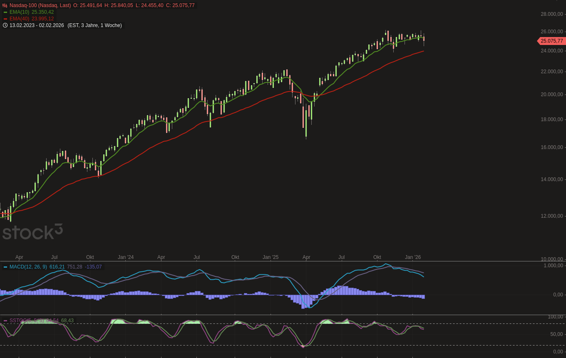
Task: Click the divider between price chart and MACD panel
Action: (283, 261)
